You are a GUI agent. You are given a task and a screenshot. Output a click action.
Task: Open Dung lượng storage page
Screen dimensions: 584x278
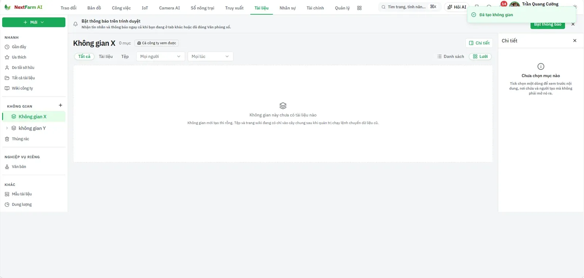pyautogui.click(x=34, y=204)
